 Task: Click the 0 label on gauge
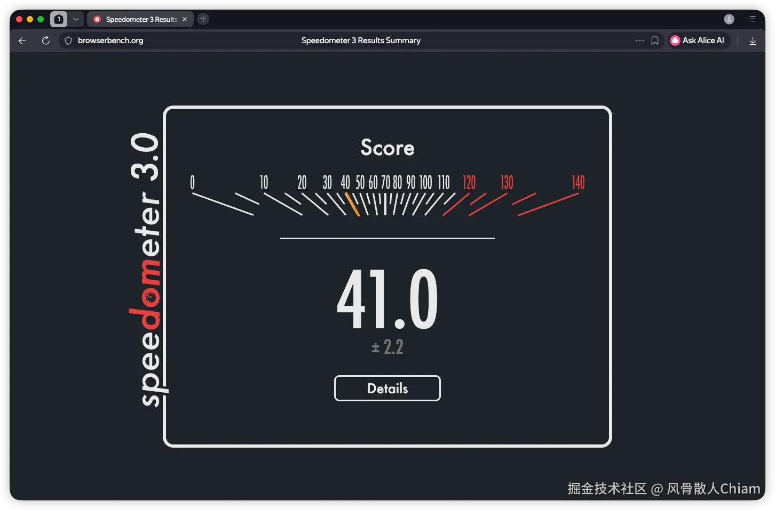(193, 182)
